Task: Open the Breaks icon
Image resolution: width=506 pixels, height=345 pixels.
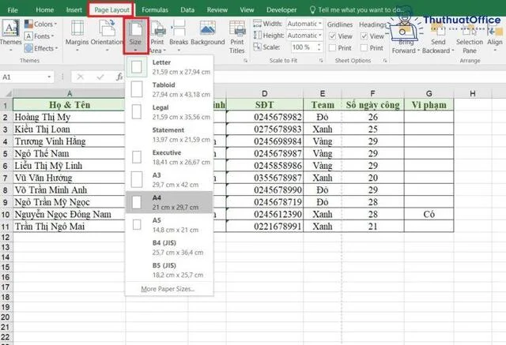Action: coord(179,28)
